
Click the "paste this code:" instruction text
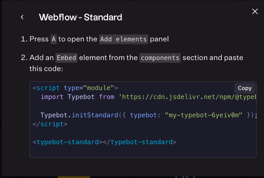click(x=46, y=69)
